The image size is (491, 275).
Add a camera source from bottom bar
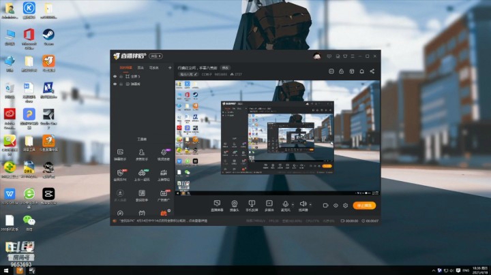tap(234, 206)
